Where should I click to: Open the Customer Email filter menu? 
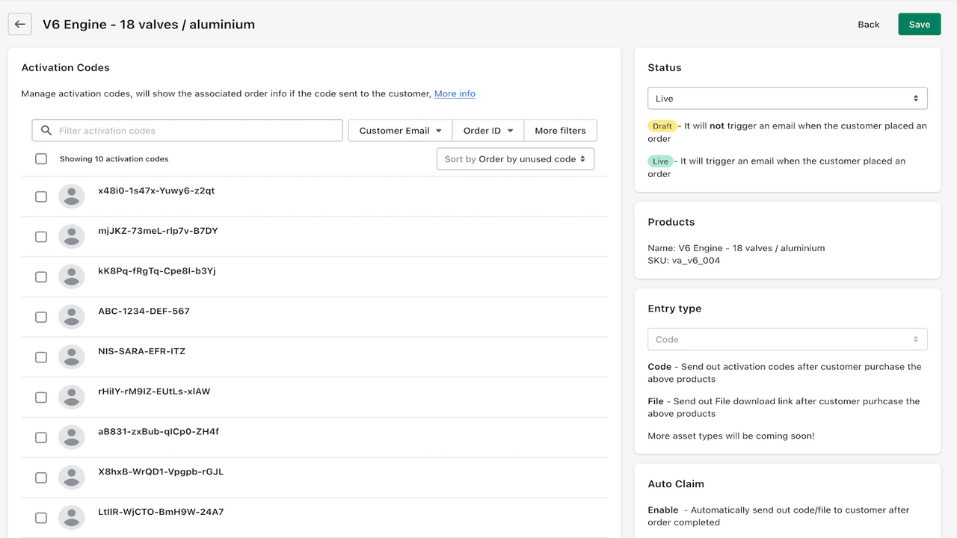coord(399,130)
